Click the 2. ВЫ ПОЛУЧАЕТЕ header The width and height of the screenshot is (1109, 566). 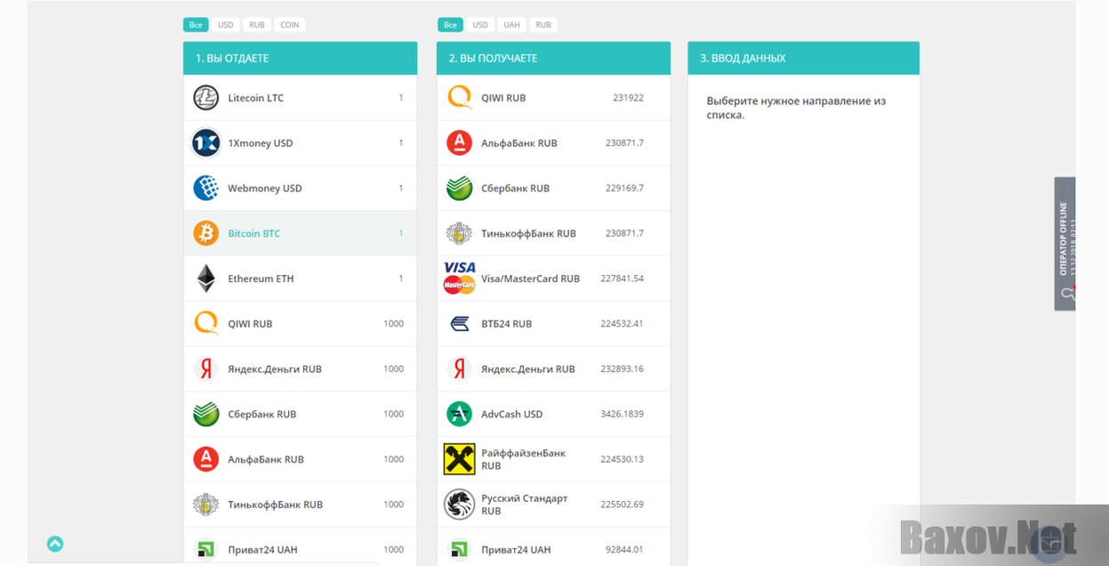tap(553, 58)
